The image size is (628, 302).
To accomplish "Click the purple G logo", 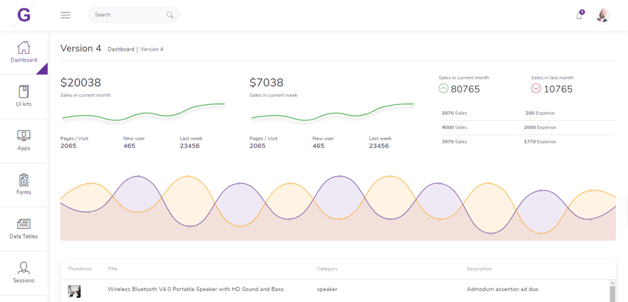I will click(24, 15).
